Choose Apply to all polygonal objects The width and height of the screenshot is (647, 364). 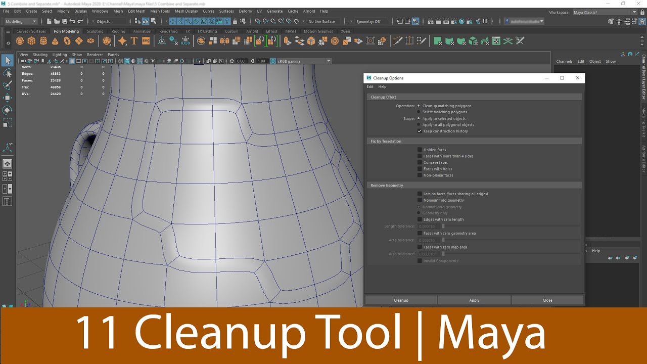click(419, 124)
